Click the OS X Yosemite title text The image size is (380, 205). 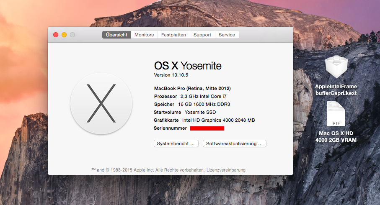point(188,66)
